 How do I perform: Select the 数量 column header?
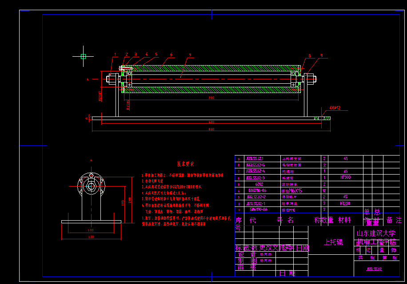[327, 220]
